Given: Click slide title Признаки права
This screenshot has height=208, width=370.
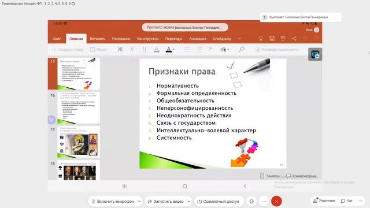Looking at the screenshot, I should click(x=182, y=71).
